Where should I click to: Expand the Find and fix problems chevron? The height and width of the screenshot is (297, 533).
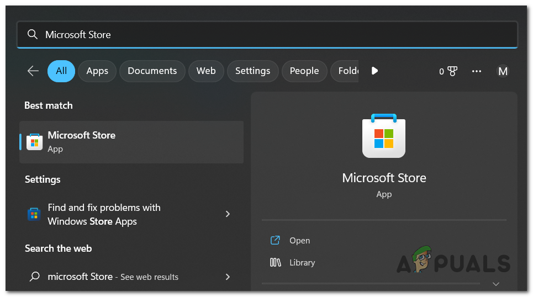(228, 214)
